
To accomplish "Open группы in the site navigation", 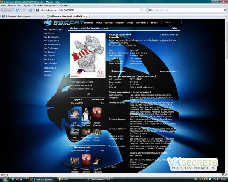I will point(109,23).
